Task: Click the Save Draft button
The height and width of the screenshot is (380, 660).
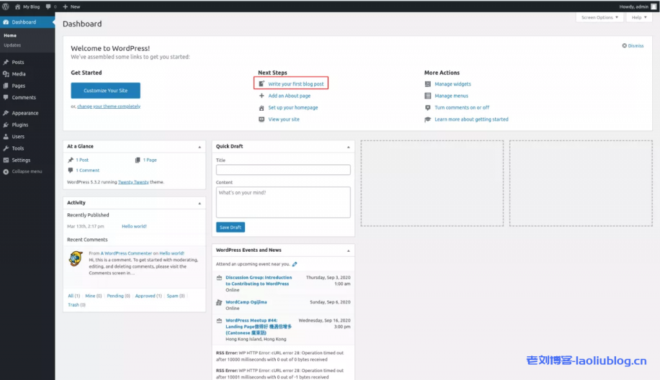Action: 230,227
